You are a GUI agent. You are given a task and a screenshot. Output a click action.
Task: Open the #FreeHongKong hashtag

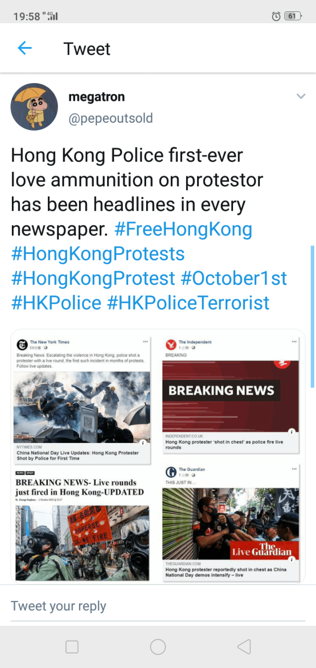183,229
